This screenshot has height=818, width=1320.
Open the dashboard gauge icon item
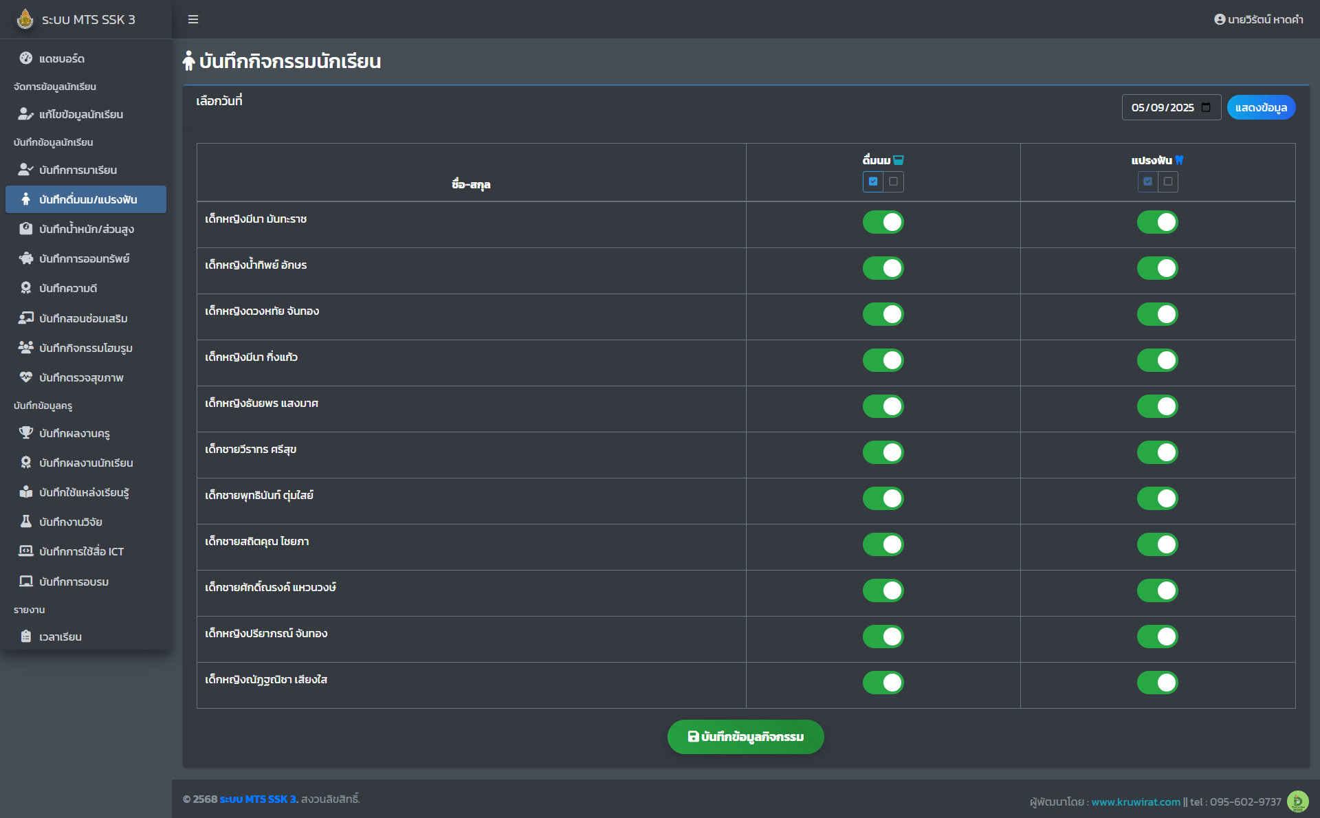click(x=25, y=58)
